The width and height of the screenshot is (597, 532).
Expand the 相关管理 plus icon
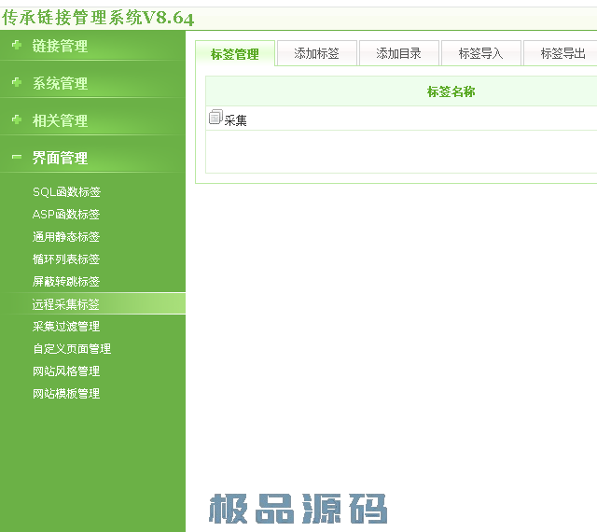point(17,120)
